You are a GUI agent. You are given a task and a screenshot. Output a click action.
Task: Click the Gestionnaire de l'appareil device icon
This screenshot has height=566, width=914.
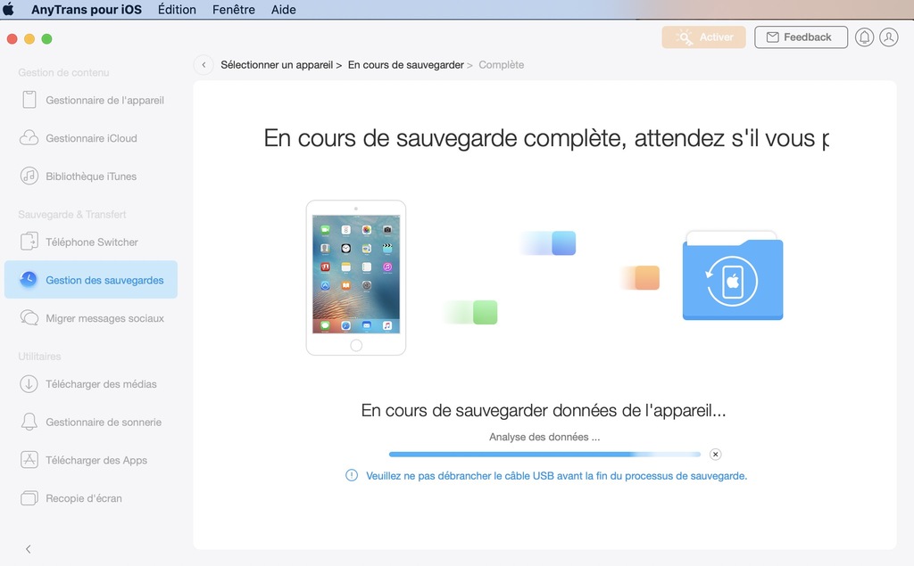click(29, 100)
